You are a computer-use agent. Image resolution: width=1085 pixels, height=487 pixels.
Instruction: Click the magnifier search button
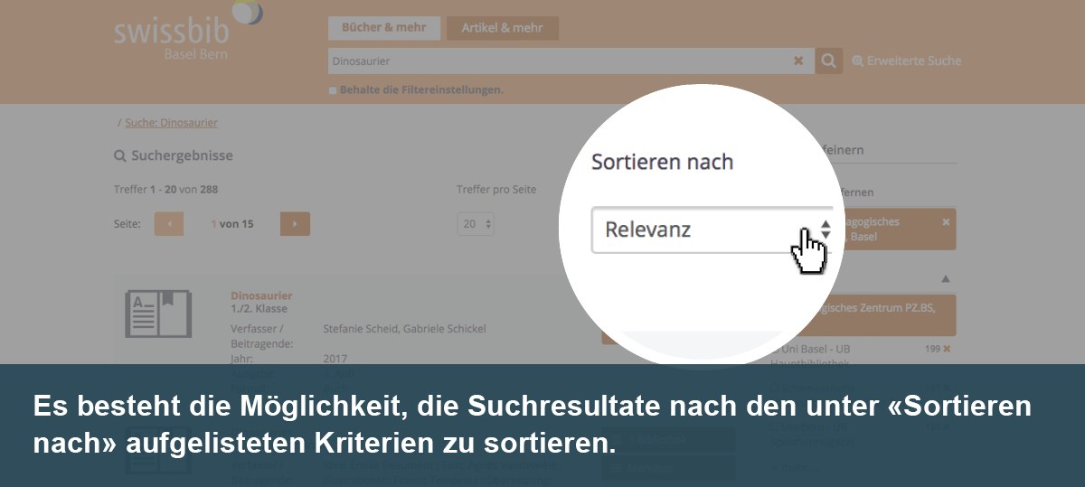(828, 61)
